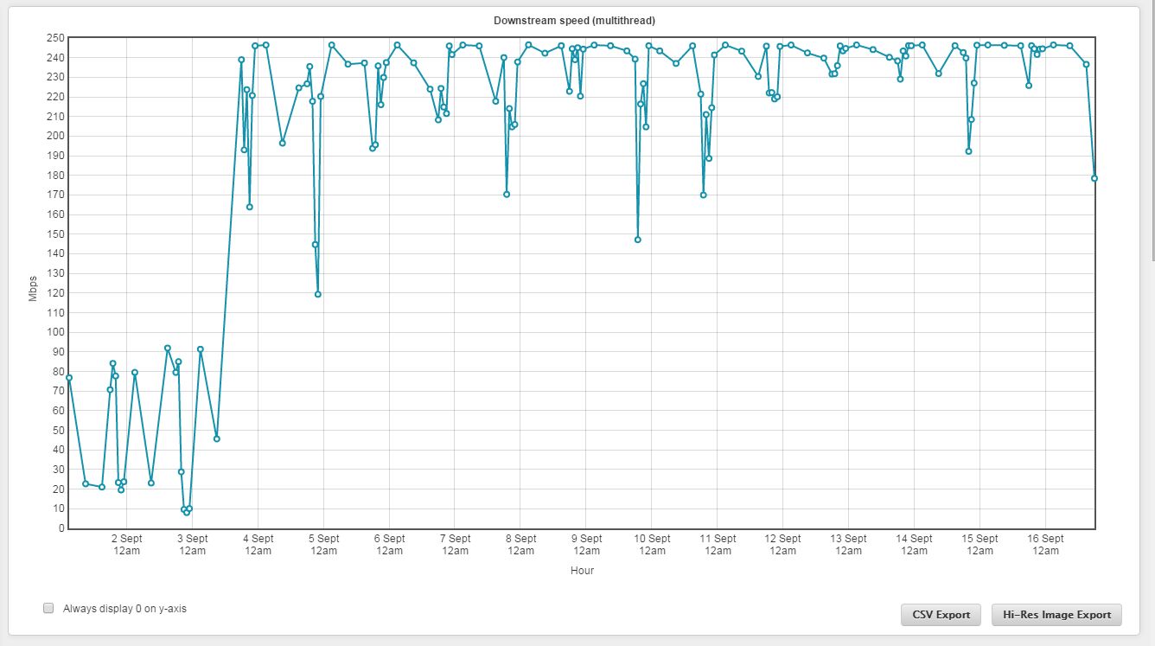Click the 170 Mbps dip point before 8 Sept
This screenshot has height=646, width=1155.
point(507,194)
